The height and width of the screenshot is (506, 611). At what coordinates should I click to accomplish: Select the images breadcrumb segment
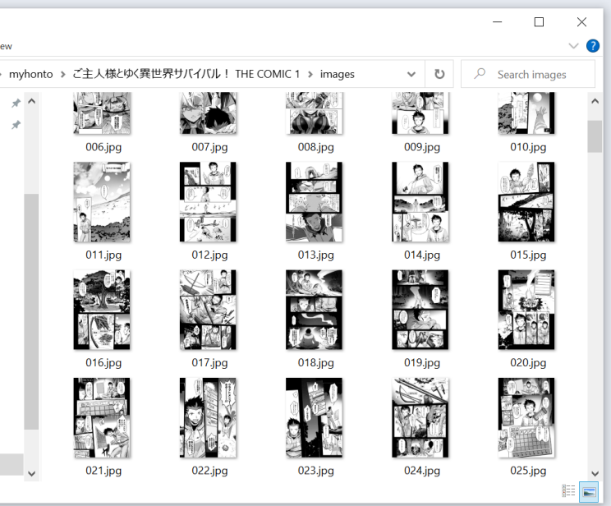(337, 74)
